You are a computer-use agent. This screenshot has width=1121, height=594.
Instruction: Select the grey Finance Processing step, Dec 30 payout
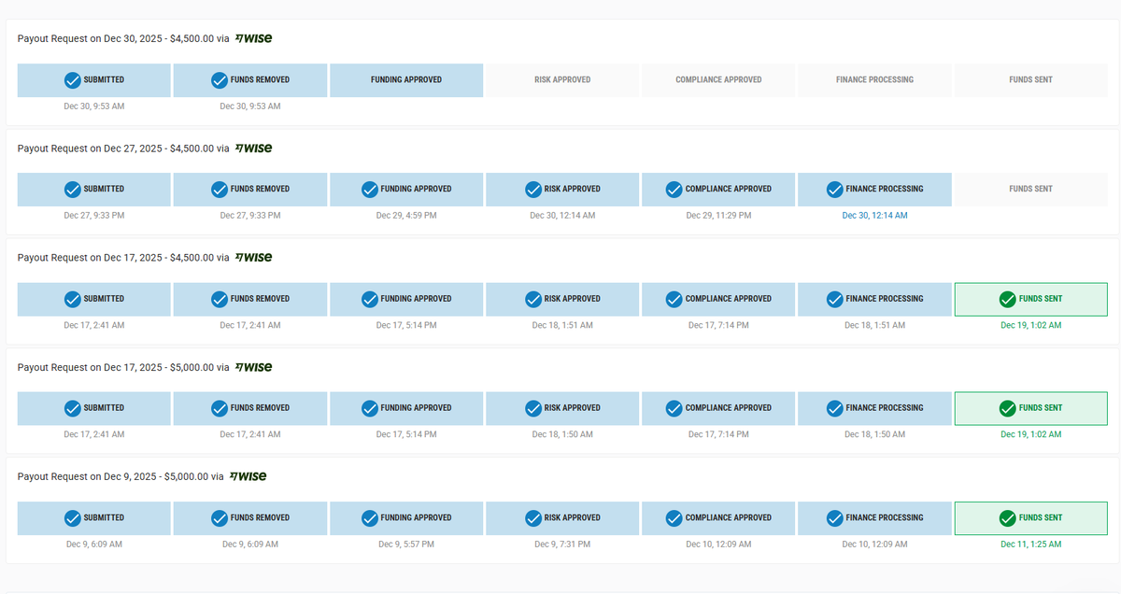(874, 80)
